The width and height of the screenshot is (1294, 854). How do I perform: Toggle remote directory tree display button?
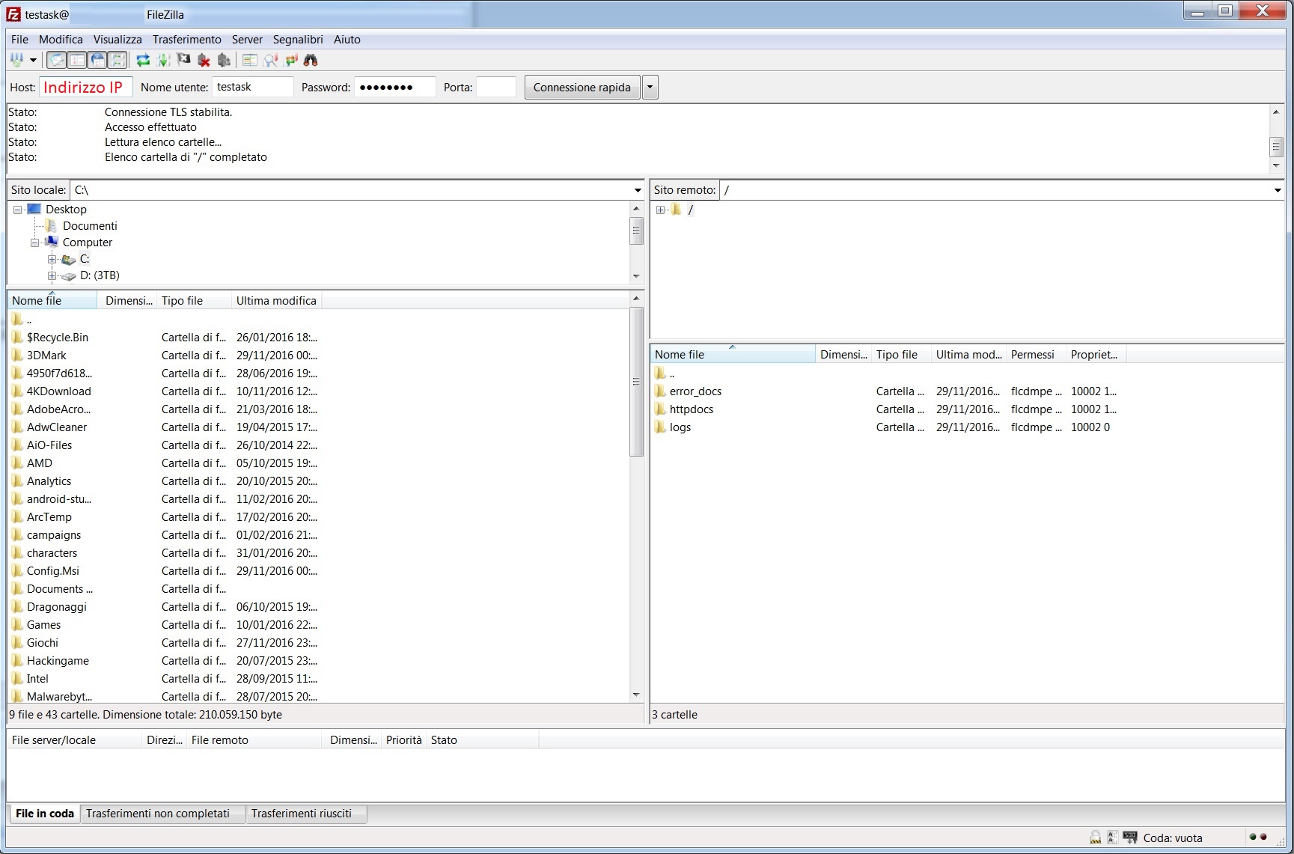97,60
